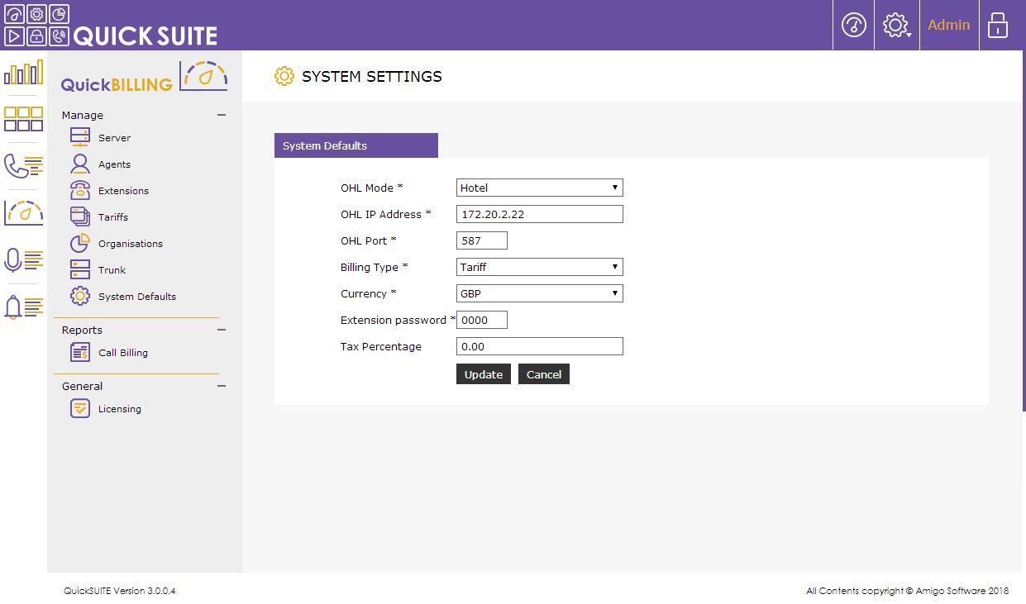This screenshot has width=1026, height=604.
Task: Open the gear settings icon in header
Action: coord(896,25)
